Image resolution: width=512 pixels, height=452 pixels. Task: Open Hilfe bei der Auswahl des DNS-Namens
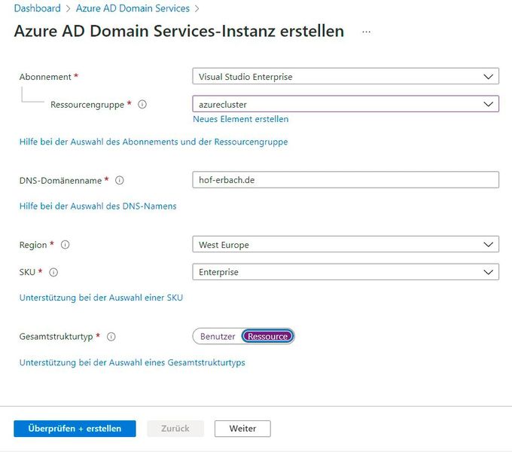(98, 206)
